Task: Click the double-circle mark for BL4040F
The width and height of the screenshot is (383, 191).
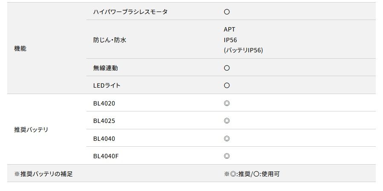Action: 226,156
